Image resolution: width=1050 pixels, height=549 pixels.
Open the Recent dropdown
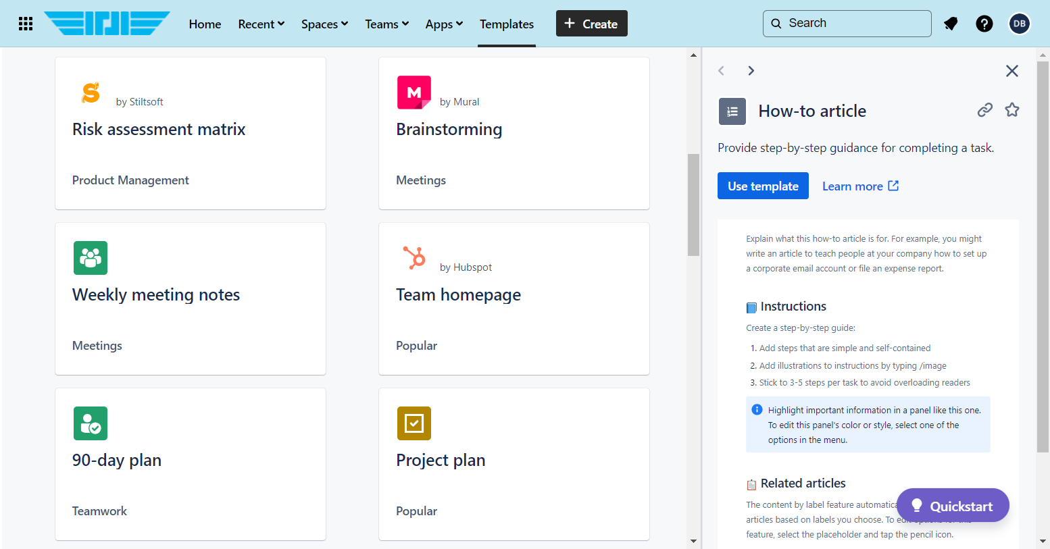click(261, 24)
